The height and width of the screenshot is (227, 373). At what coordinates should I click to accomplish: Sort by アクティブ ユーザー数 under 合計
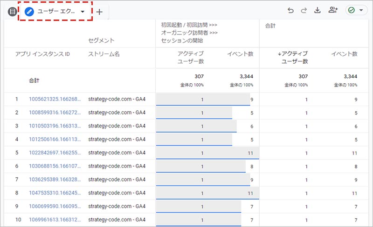coord(292,58)
